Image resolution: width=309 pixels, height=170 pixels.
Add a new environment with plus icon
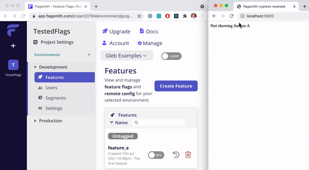point(89,55)
